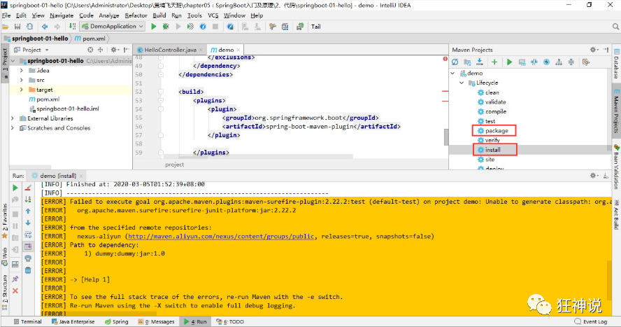Jump up the stack trace arrow
This screenshot has width=621, height=327.
tap(28, 211)
